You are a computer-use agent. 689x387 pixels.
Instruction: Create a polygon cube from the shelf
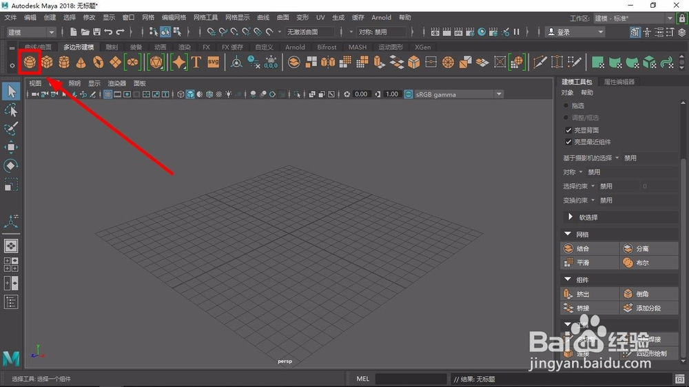point(47,62)
